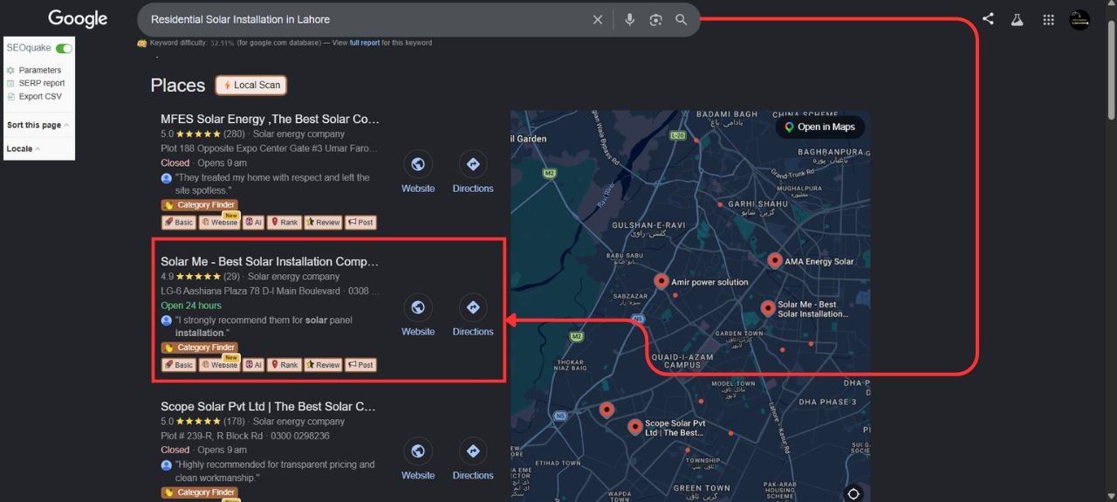Click AI button under MFES Solar Energy
Image resolution: width=1117 pixels, height=502 pixels.
(x=253, y=222)
